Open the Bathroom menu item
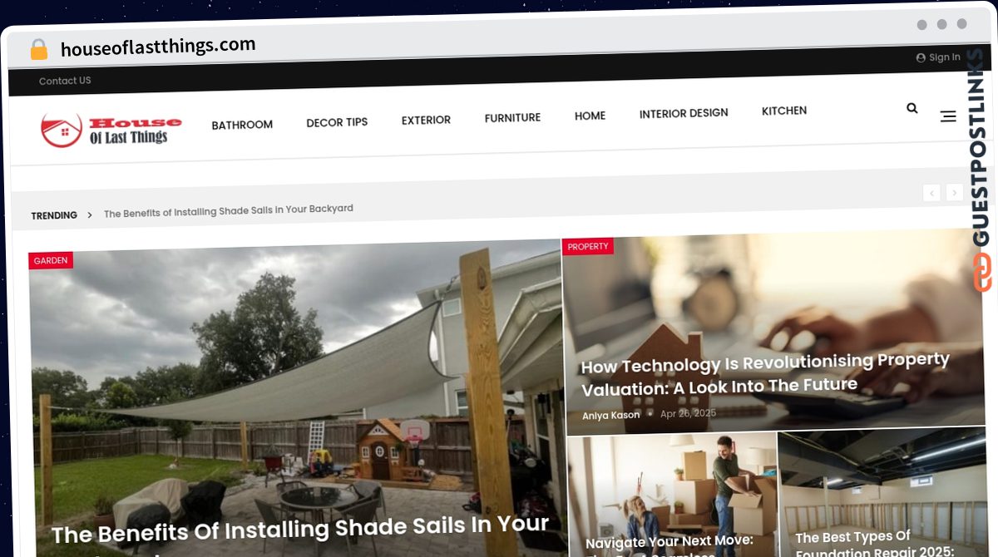This screenshot has height=557, width=998. (242, 125)
